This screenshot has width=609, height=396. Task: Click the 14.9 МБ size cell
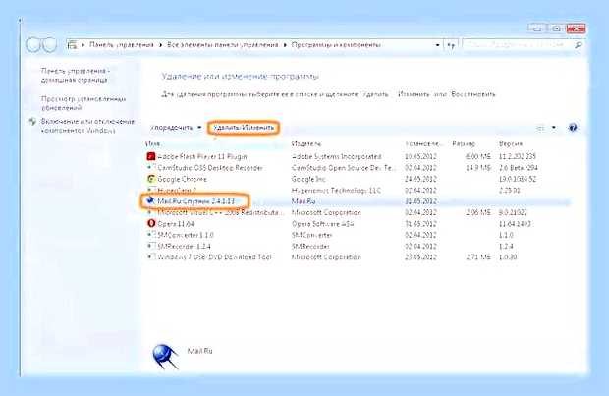[x=478, y=167]
